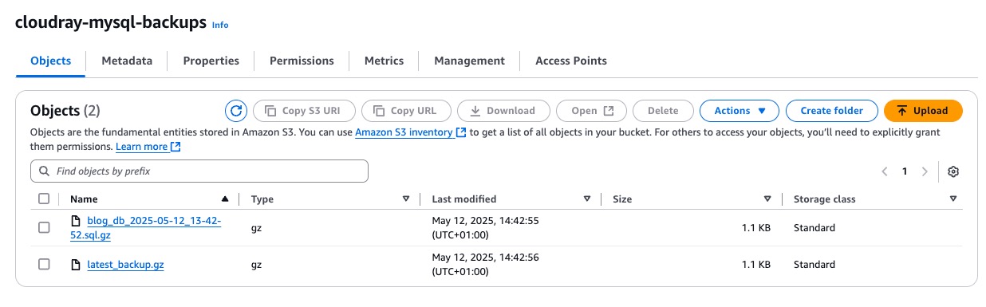Sort by Size column arrow

(767, 199)
